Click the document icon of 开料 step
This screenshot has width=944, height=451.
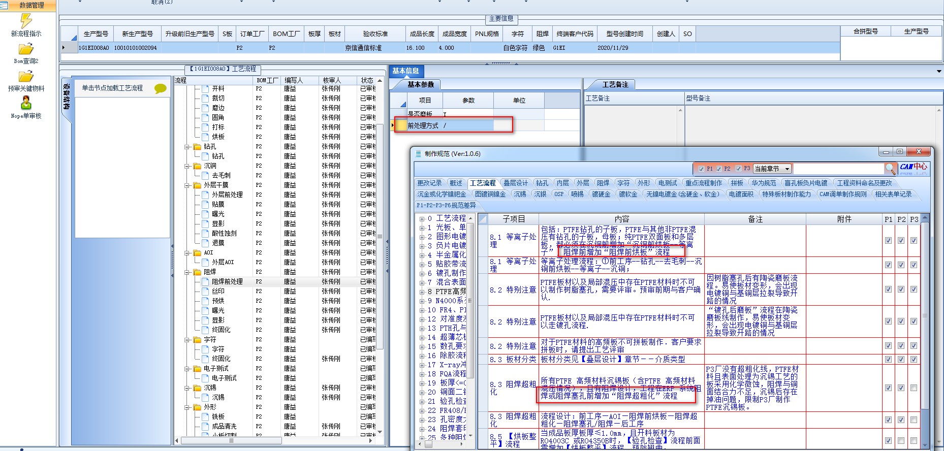(x=206, y=89)
